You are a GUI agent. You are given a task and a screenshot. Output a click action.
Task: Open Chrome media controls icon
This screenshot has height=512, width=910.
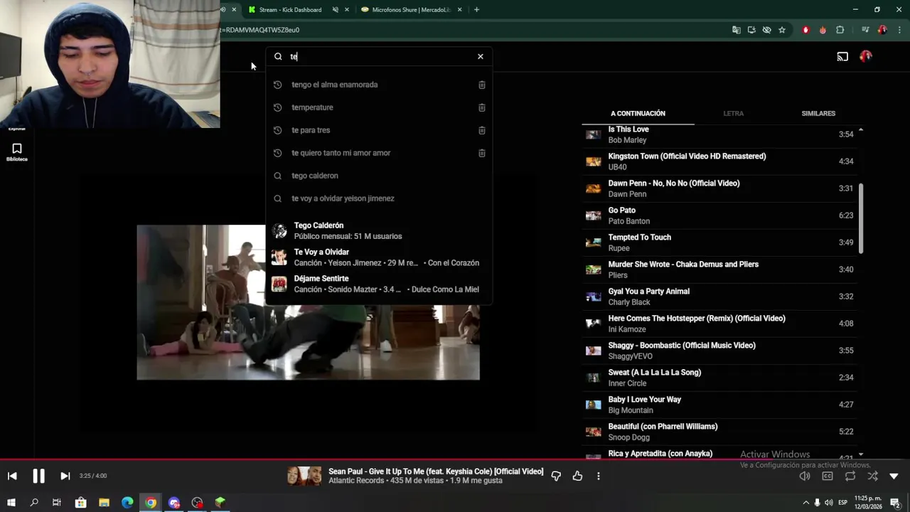coord(865,30)
